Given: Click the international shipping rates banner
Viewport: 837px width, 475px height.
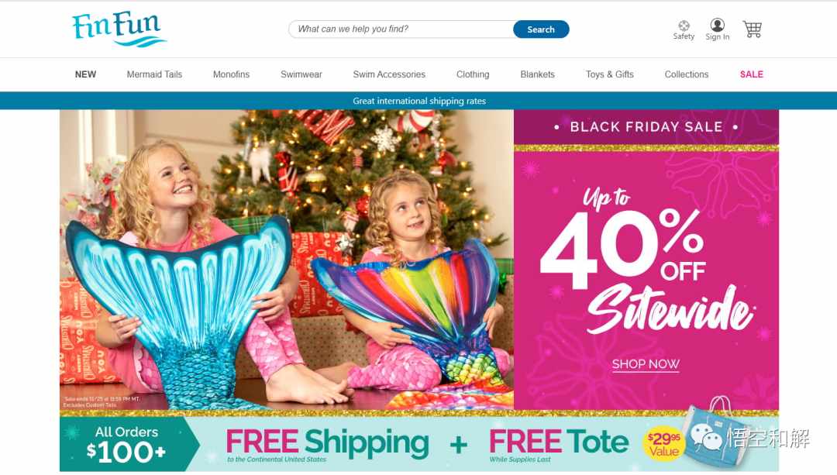Looking at the screenshot, I should click(418, 101).
